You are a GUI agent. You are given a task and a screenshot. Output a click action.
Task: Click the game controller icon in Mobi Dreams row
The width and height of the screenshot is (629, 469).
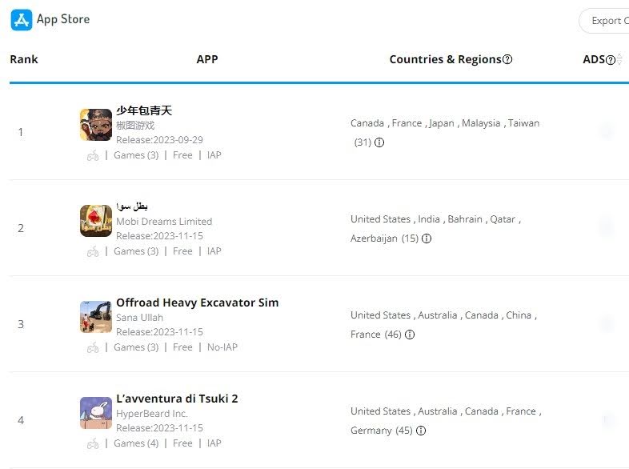point(93,251)
